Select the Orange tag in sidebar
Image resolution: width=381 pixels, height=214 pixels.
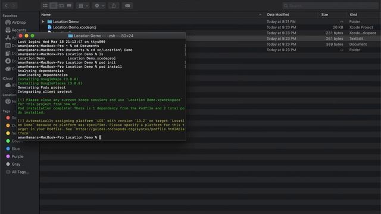tap(11, 125)
